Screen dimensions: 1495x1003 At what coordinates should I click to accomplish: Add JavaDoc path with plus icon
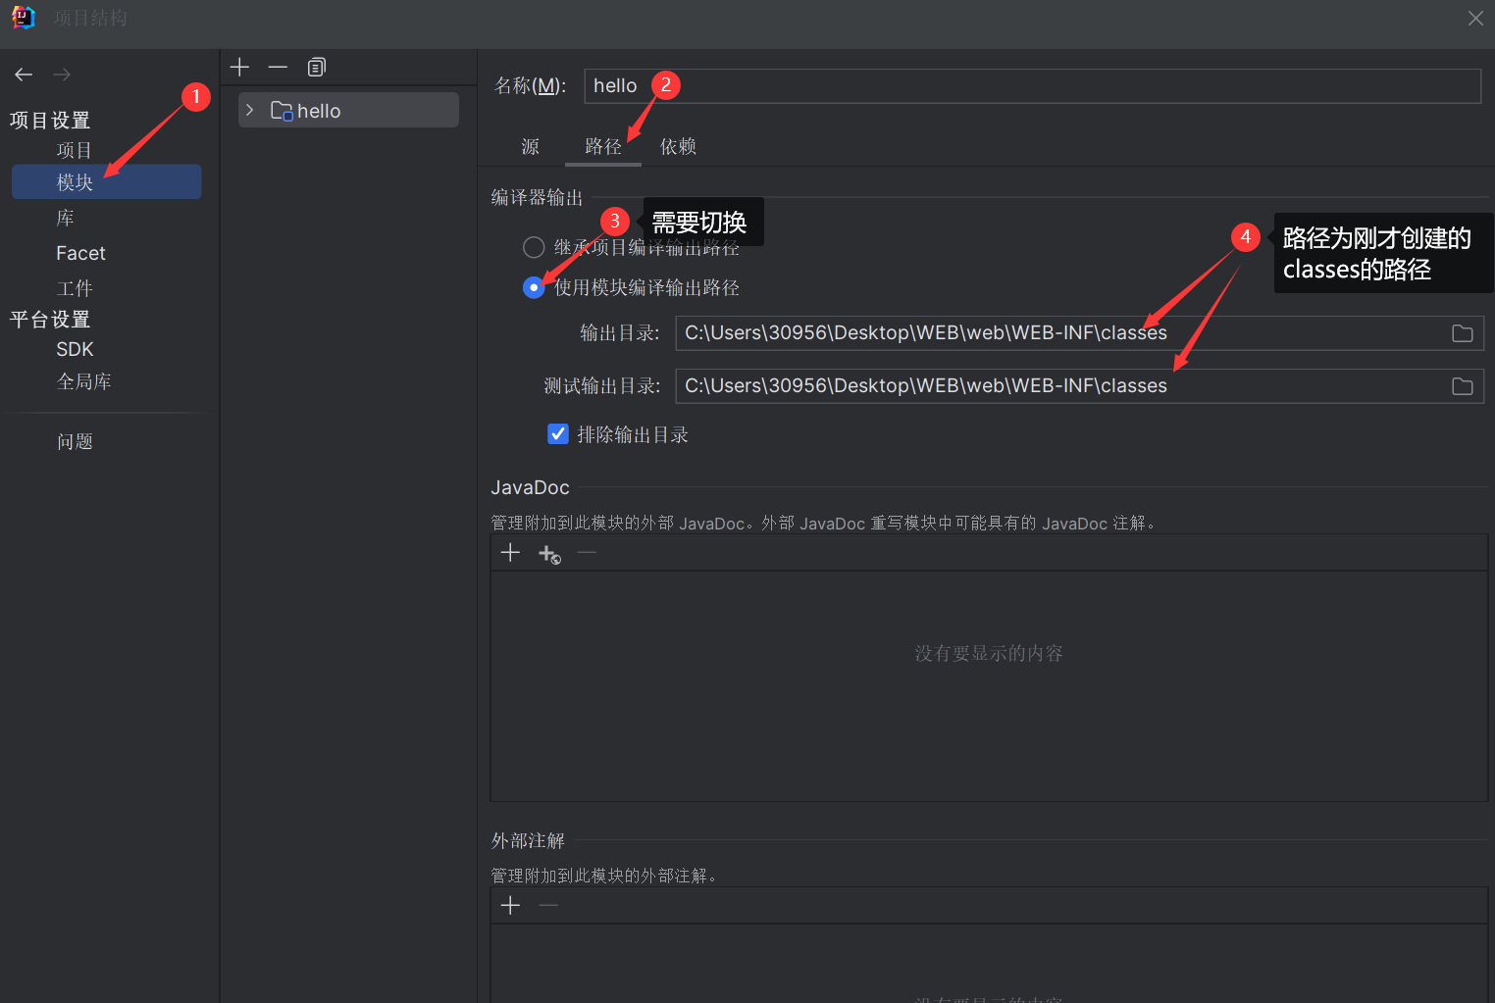[510, 553]
